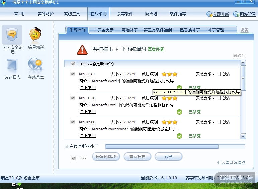
Task: Click the 跳转到 link
Action: (239, 56)
